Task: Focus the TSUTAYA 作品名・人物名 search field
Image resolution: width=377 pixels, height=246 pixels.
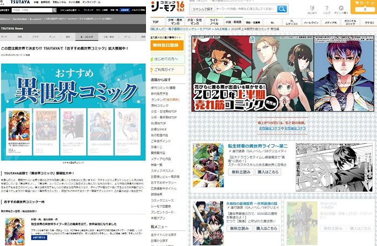Action: [x=32, y=10]
